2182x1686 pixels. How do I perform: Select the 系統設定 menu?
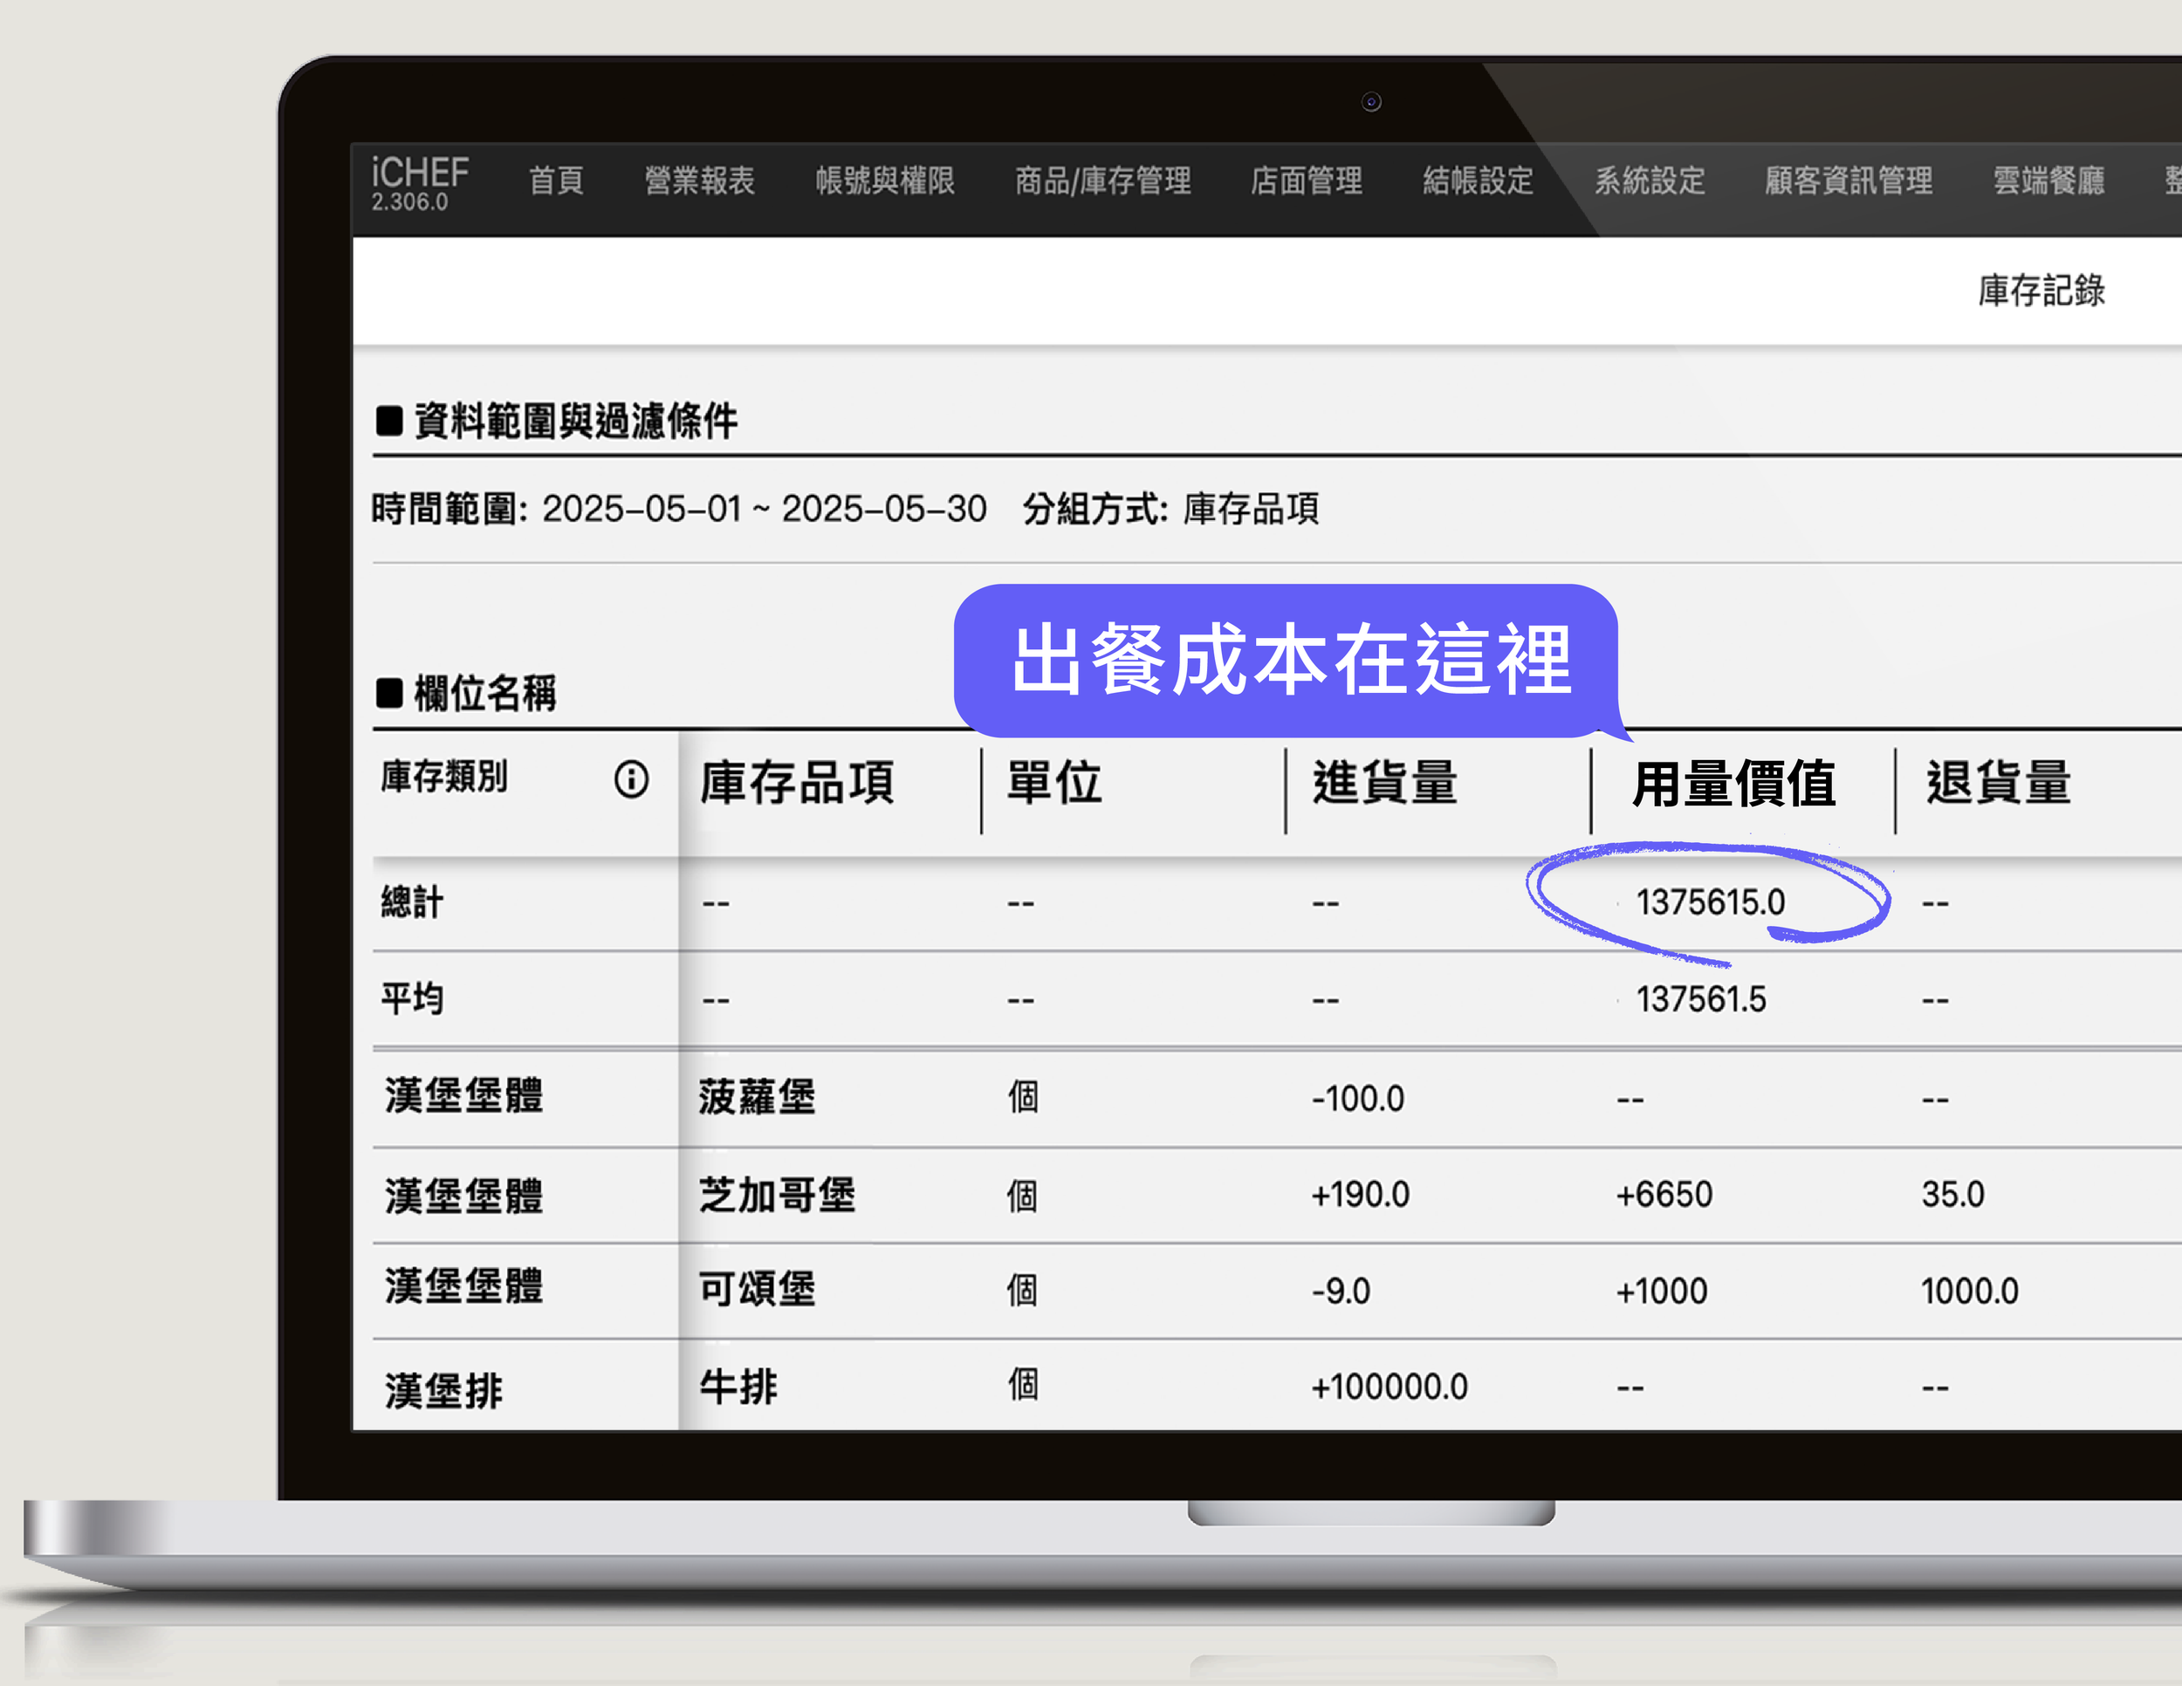click(x=1649, y=181)
